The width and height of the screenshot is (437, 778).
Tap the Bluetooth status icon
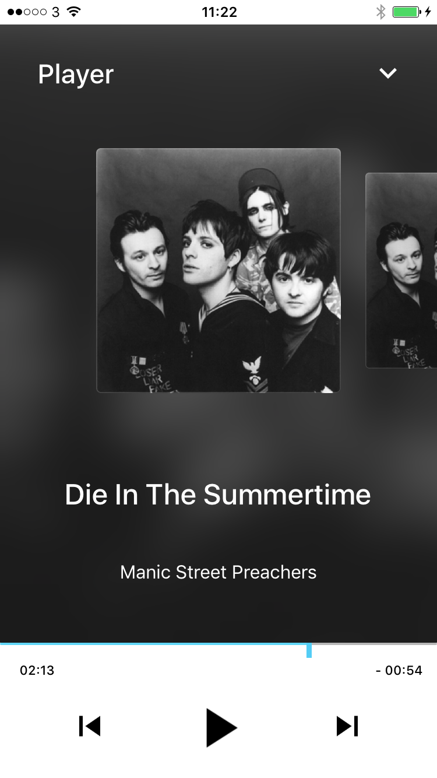coord(380,12)
